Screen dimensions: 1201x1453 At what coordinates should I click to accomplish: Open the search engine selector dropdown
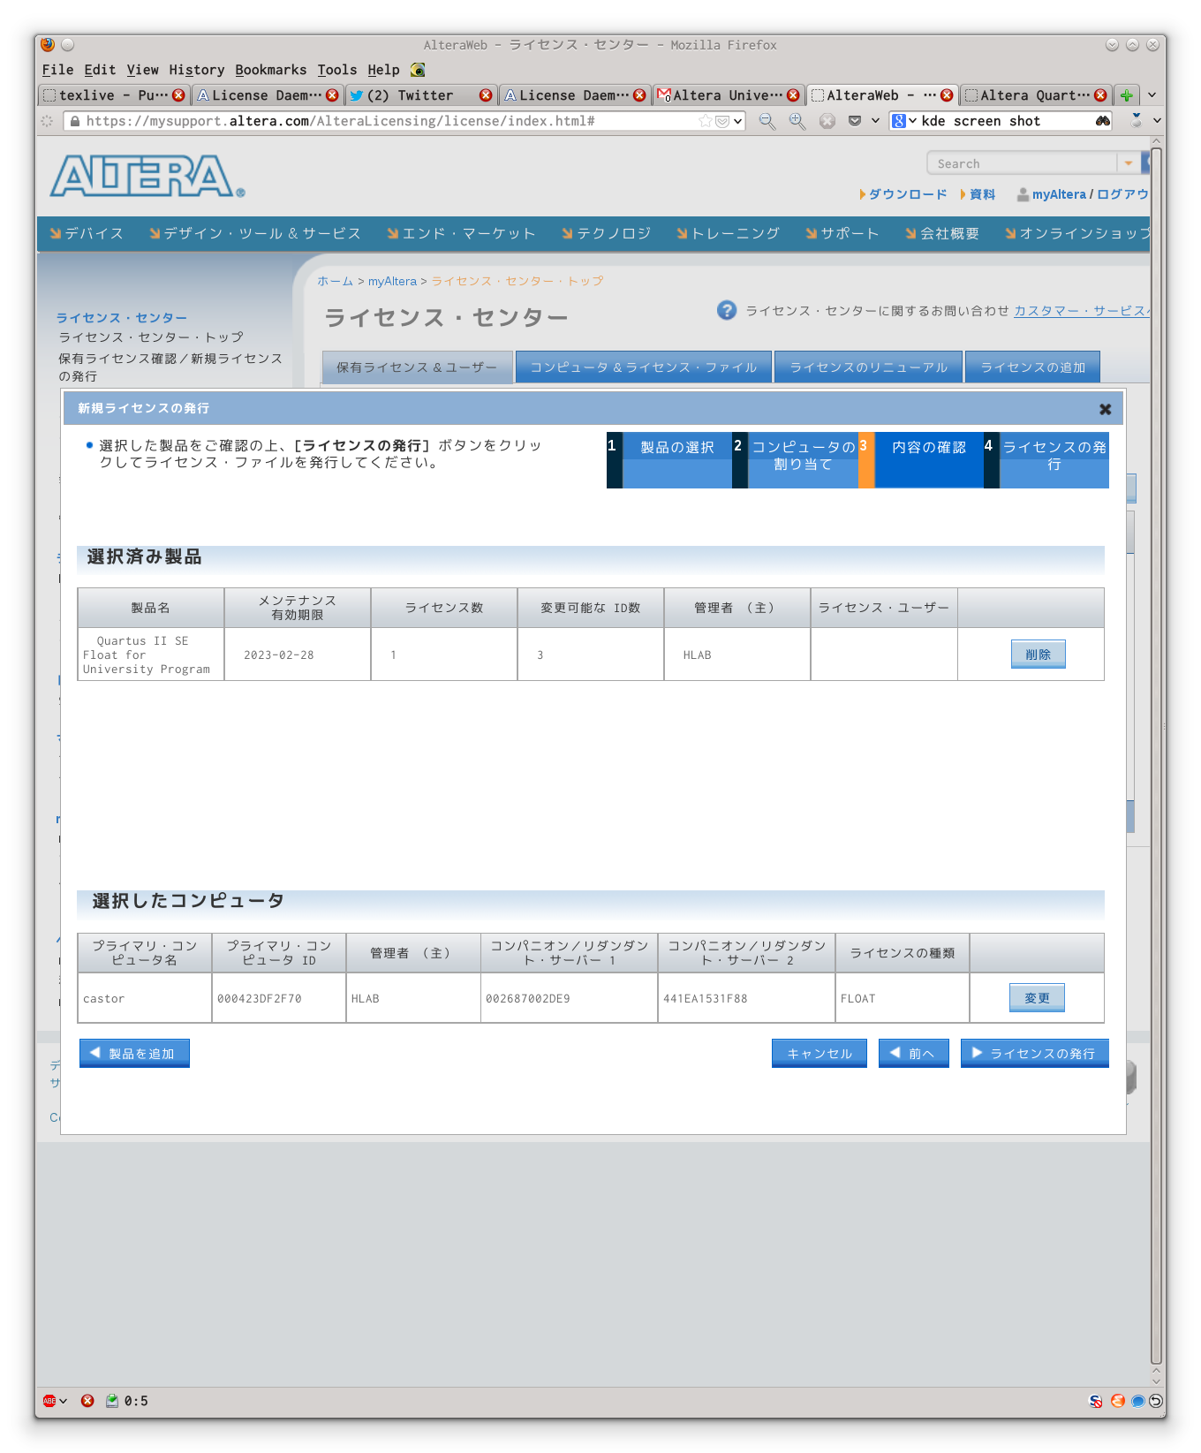903,121
